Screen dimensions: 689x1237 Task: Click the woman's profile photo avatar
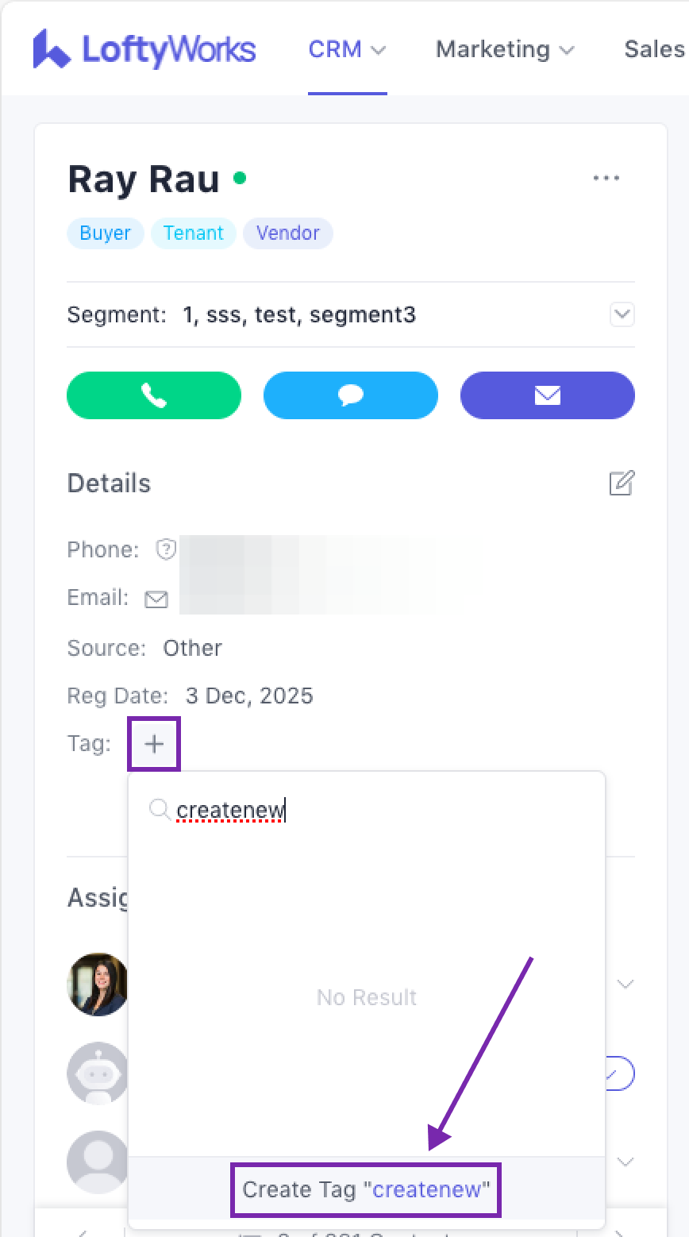point(98,985)
